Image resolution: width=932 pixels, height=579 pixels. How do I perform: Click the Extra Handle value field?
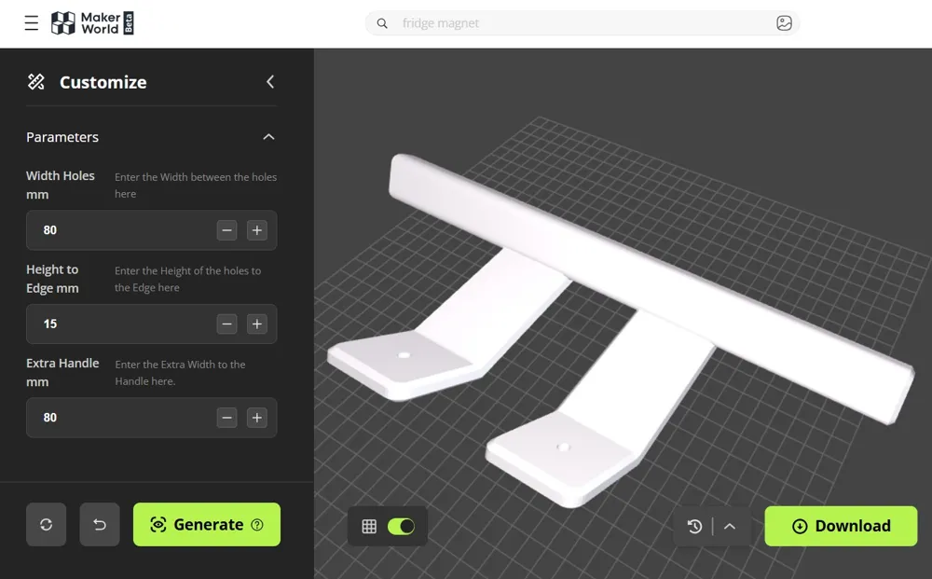coord(152,418)
